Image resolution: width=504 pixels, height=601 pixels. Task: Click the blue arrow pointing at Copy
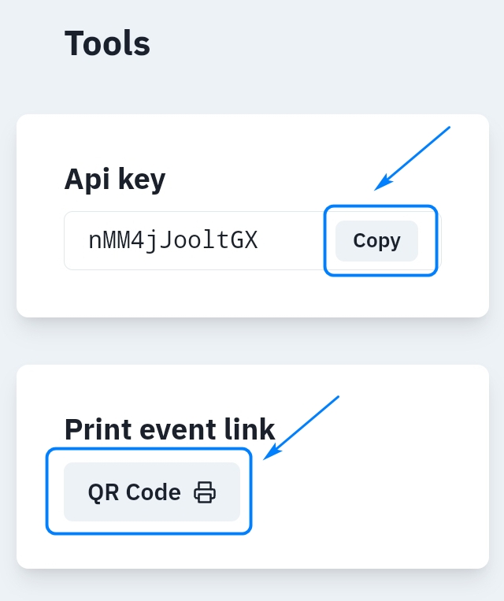click(x=413, y=158)
